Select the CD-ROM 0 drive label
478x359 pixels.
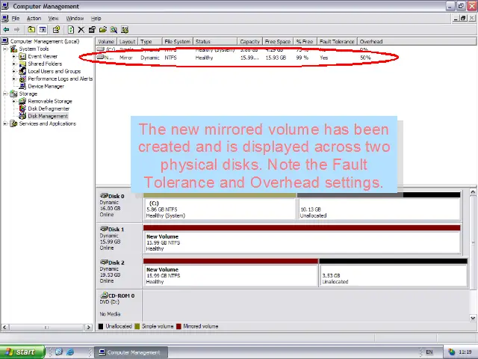[119, 295]
